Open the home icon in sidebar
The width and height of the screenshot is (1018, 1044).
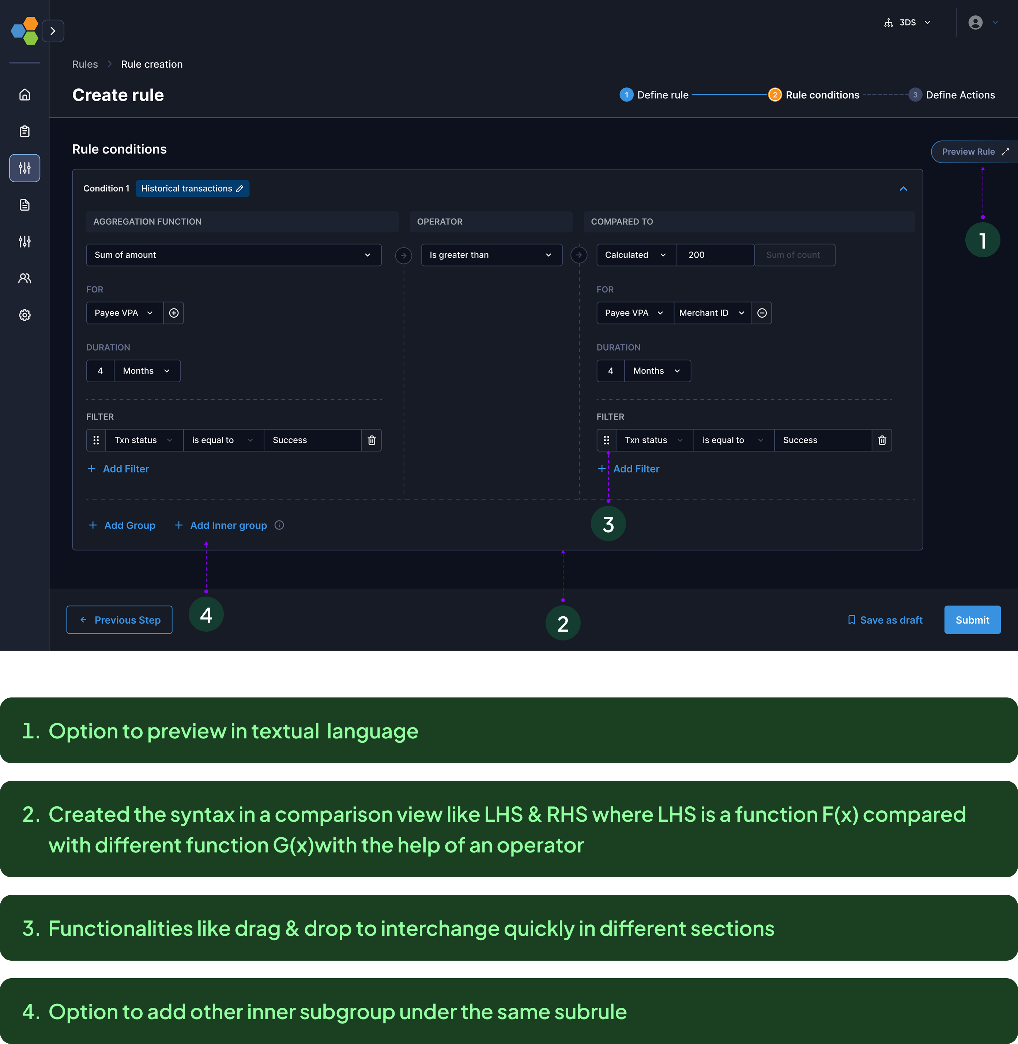coord(24,95)
